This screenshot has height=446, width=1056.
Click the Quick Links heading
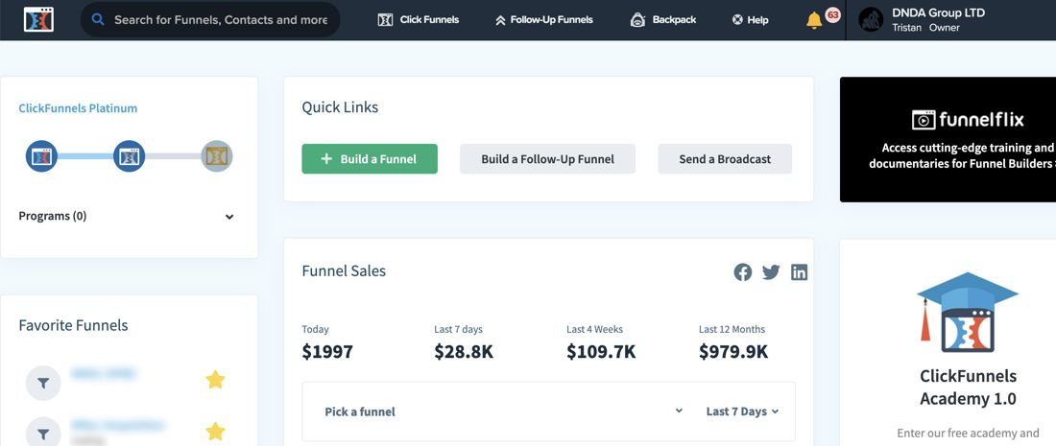pyautogui.click(x=340, y=107)
